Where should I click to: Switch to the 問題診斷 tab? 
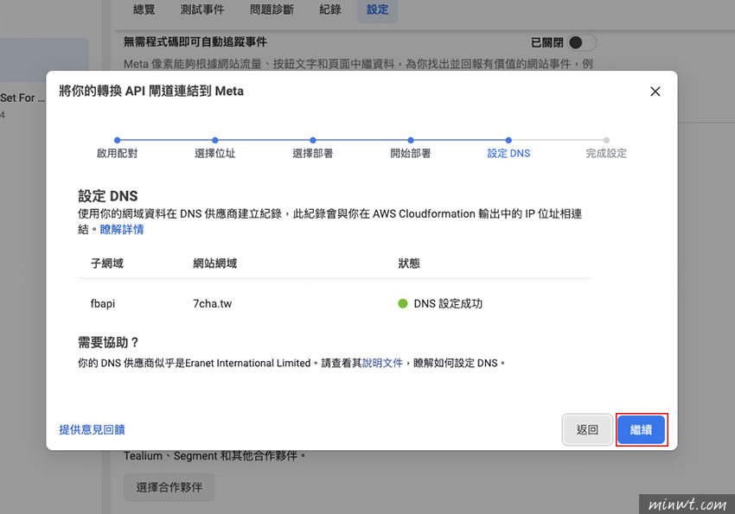point(272,10)
